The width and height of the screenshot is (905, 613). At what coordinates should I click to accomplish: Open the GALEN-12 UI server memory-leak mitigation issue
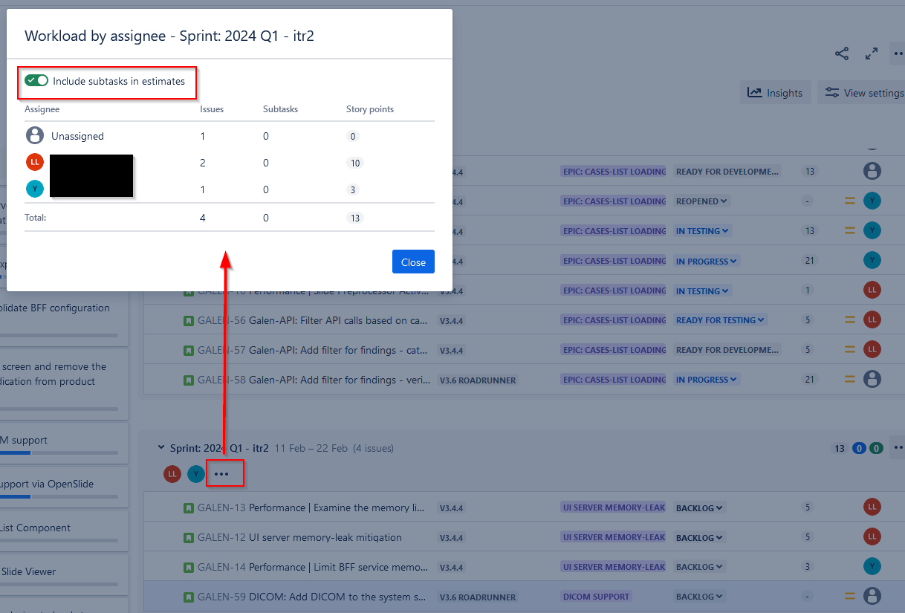click(325, 537)
